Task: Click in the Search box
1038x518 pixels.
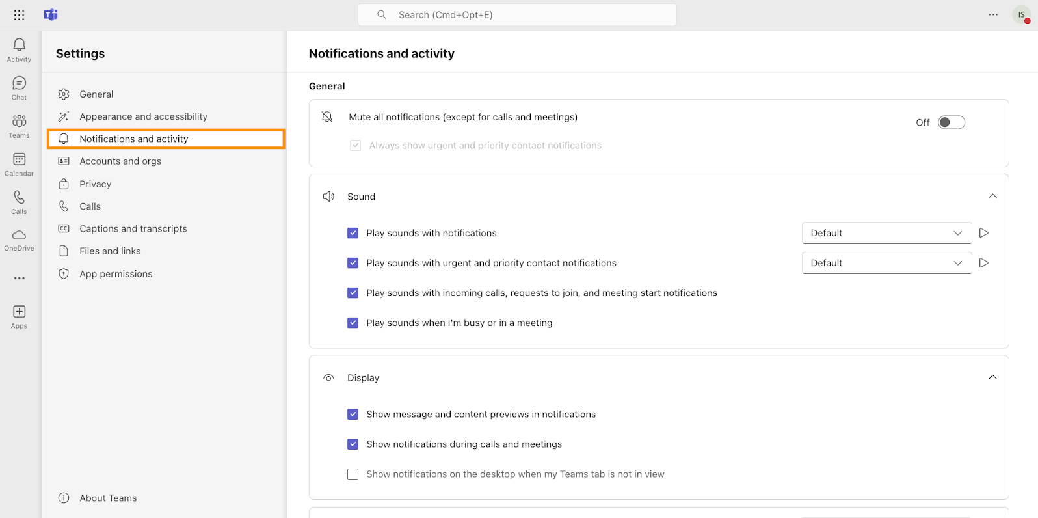Action: point(517,15)
